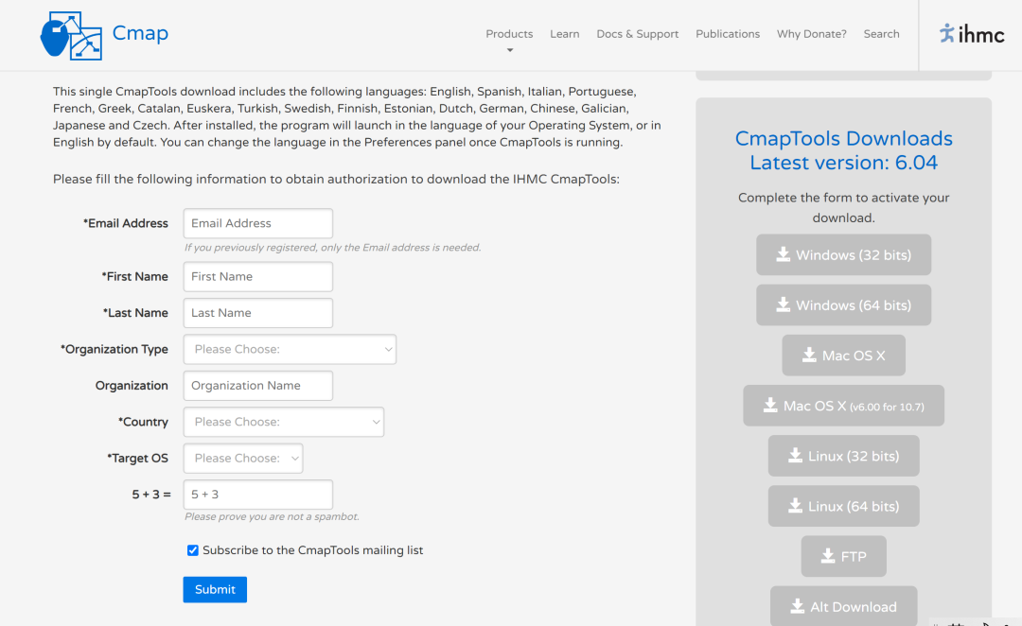This screenshot has width=1022, height=626.
Task: Go to the Learn page
Action: point(564,34)
